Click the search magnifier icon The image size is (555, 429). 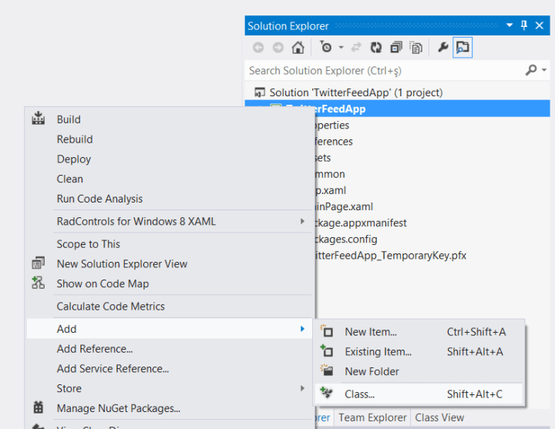[530, 70]
